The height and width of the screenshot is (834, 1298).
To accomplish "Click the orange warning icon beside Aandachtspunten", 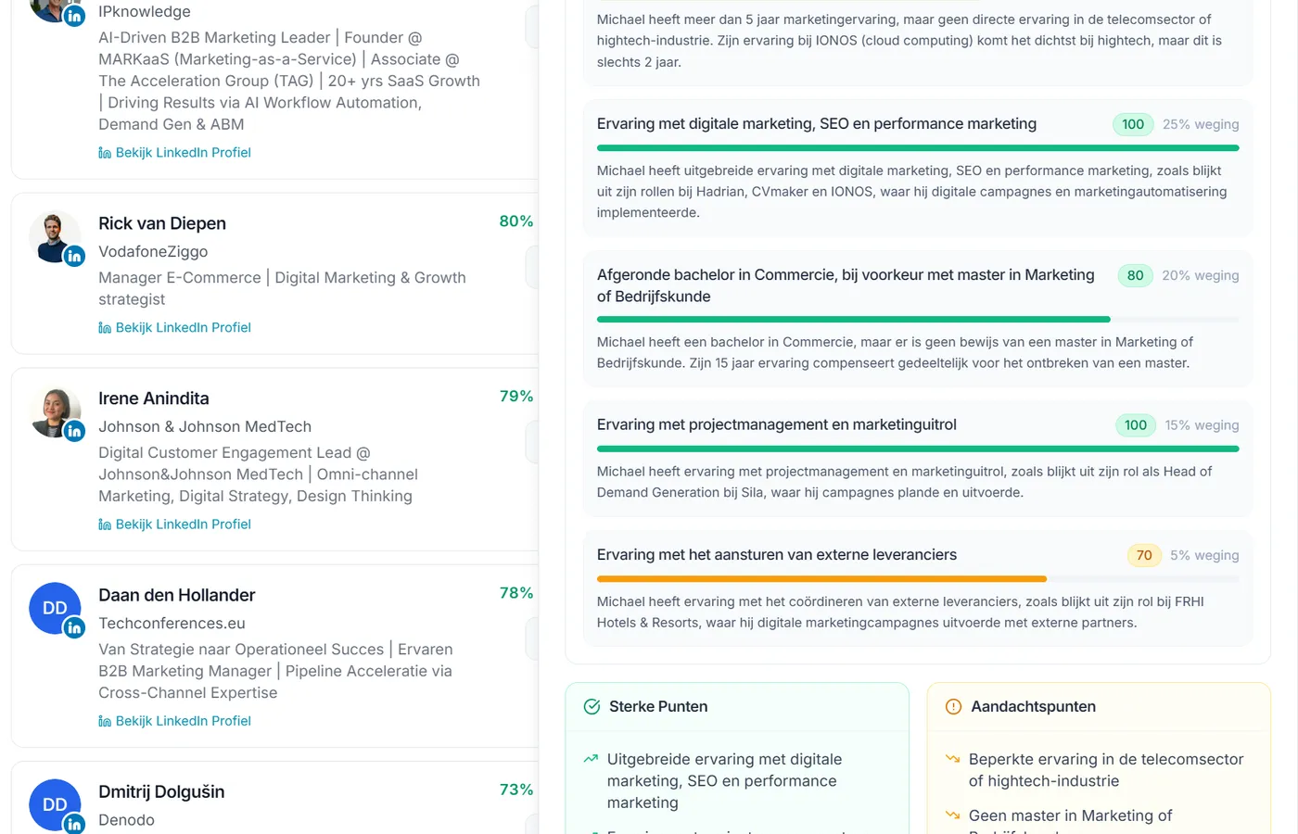I will click(x=953, y=705).
